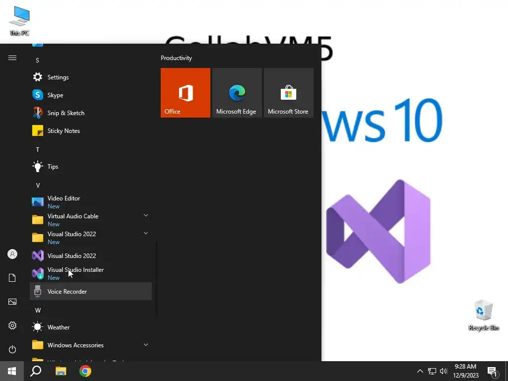Image resolution: width=508 pixels, height=381 pixels.
Task: Select the Recycle Bin desktop icon
Action: click(x=483, y=315)
